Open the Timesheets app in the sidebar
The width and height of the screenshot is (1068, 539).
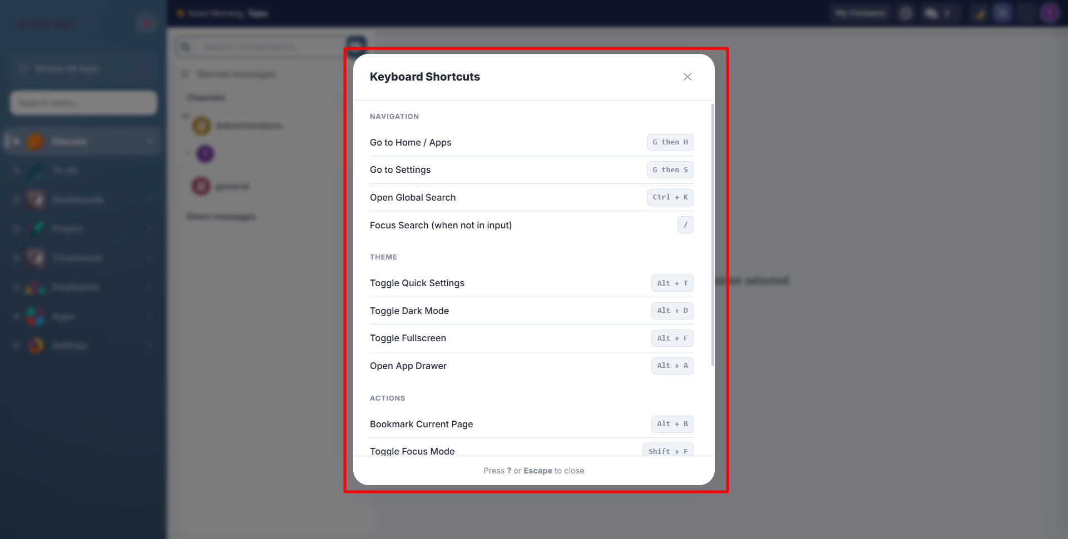(35, 258)
